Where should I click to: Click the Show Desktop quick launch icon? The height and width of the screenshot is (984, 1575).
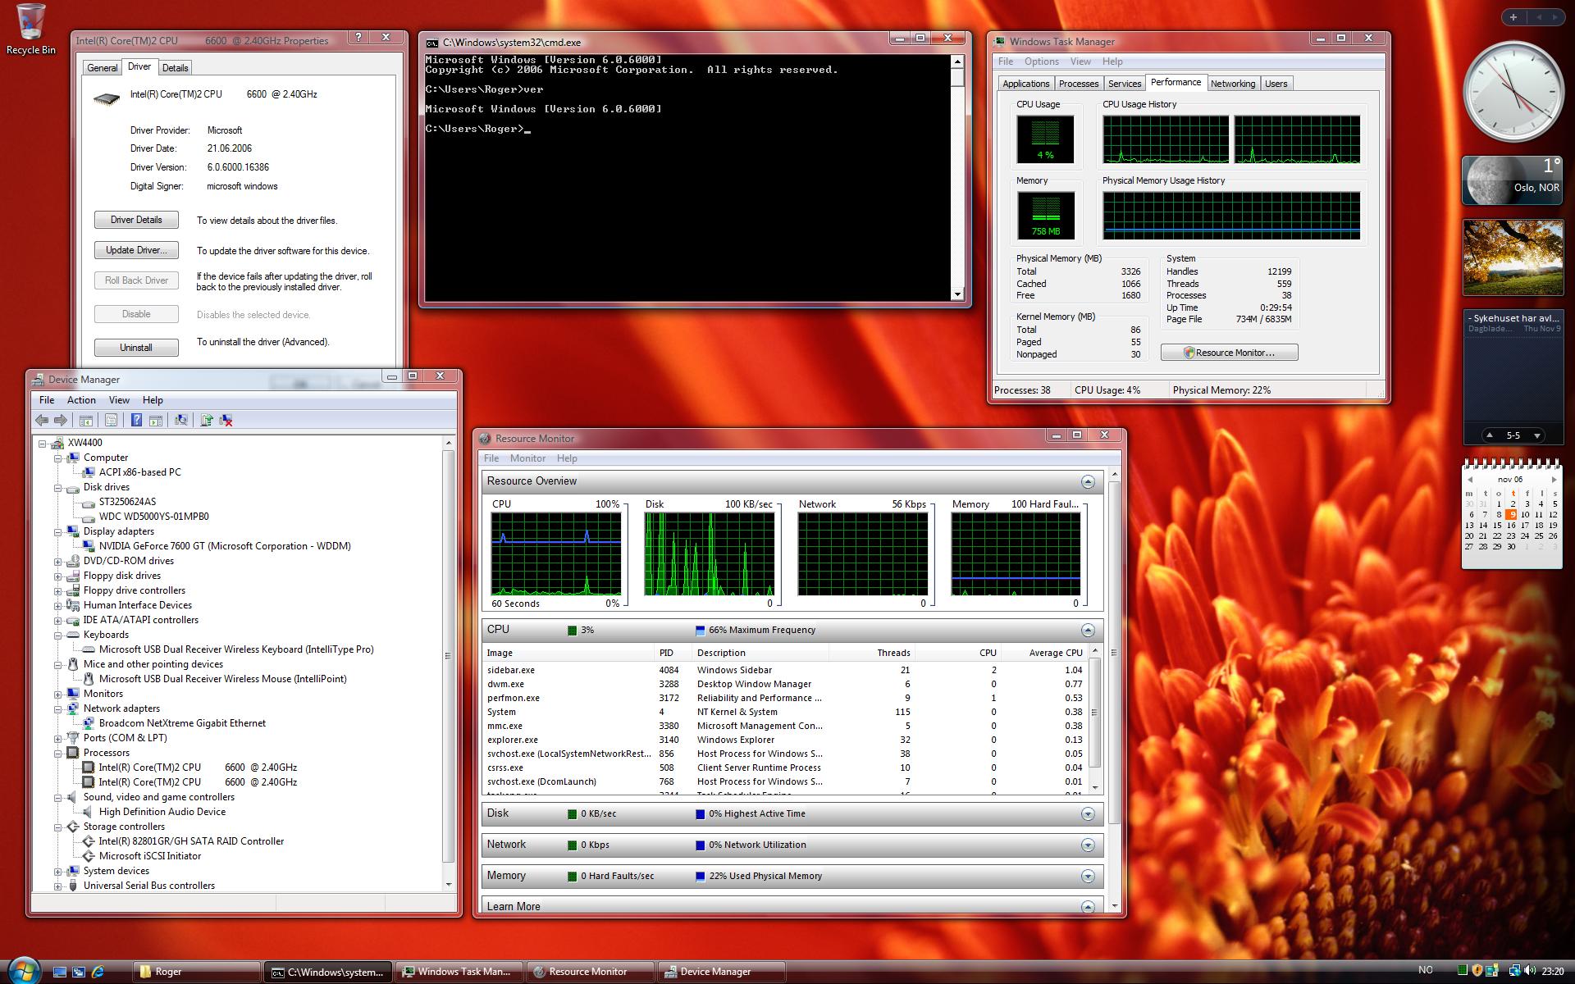59,972
